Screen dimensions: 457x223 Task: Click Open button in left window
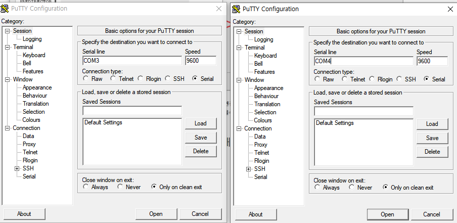pos(156,214)
